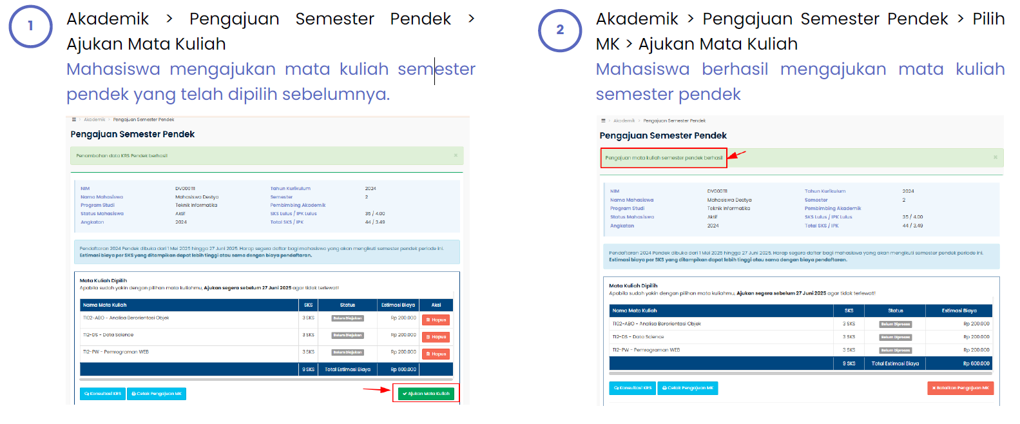Click the green Ajukan Mata Kuliah button

[x=426, y=394]
